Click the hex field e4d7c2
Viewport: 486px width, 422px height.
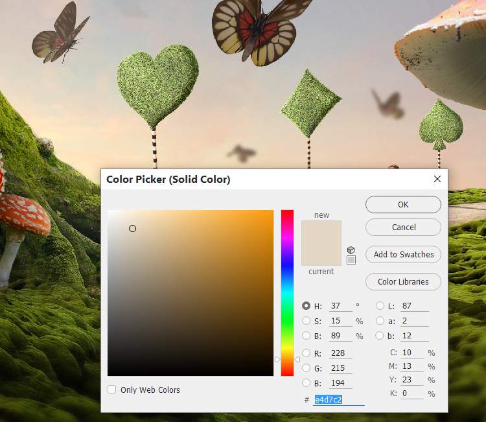tap(339, 400)
